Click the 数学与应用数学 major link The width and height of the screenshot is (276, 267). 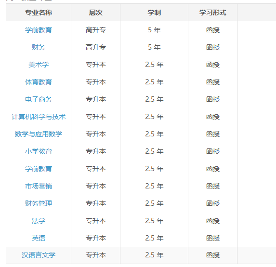click(x=39, y=134)
